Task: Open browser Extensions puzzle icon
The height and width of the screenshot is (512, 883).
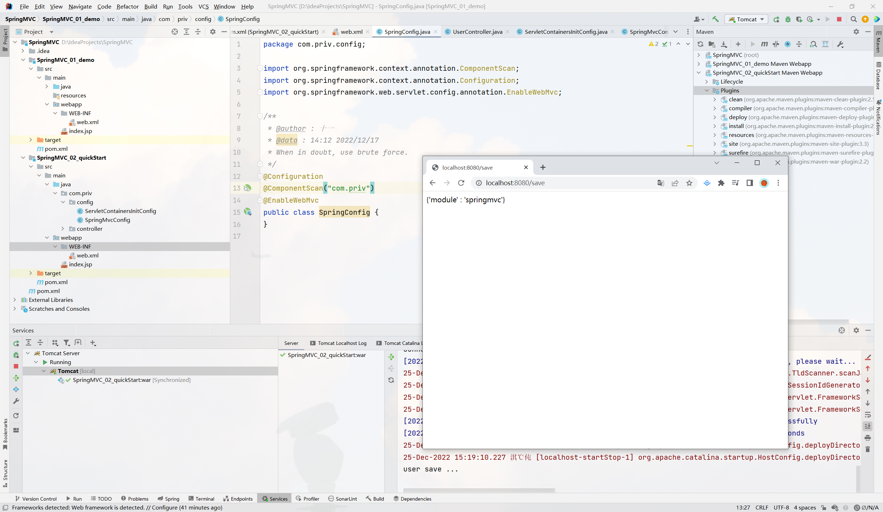Action: [x=721, y=183]
